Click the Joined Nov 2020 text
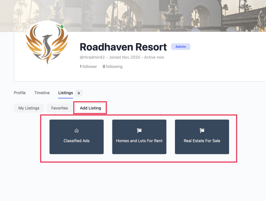Viewport: 266px width, 201px height. point(124,57)
